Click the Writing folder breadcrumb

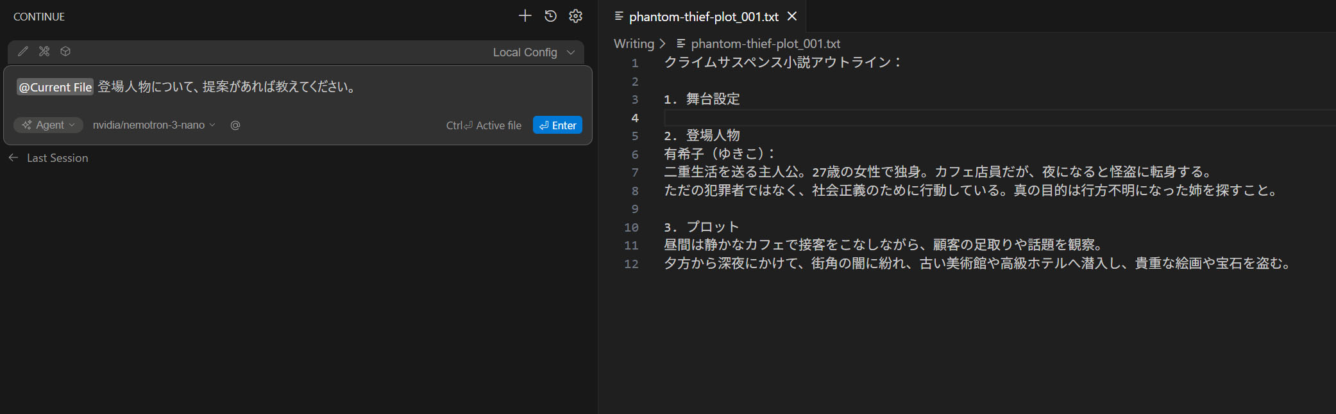click(633, 44)
